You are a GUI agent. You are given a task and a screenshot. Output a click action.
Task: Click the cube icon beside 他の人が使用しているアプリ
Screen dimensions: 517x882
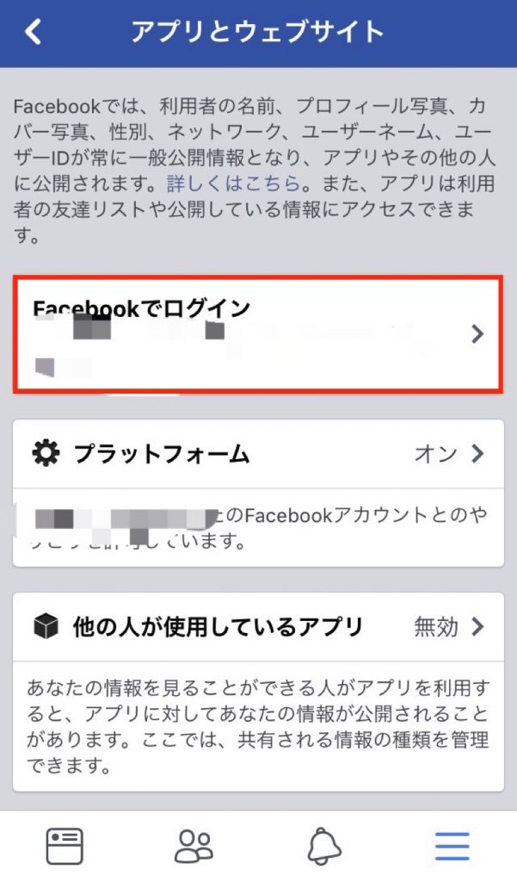coord(46,626)
